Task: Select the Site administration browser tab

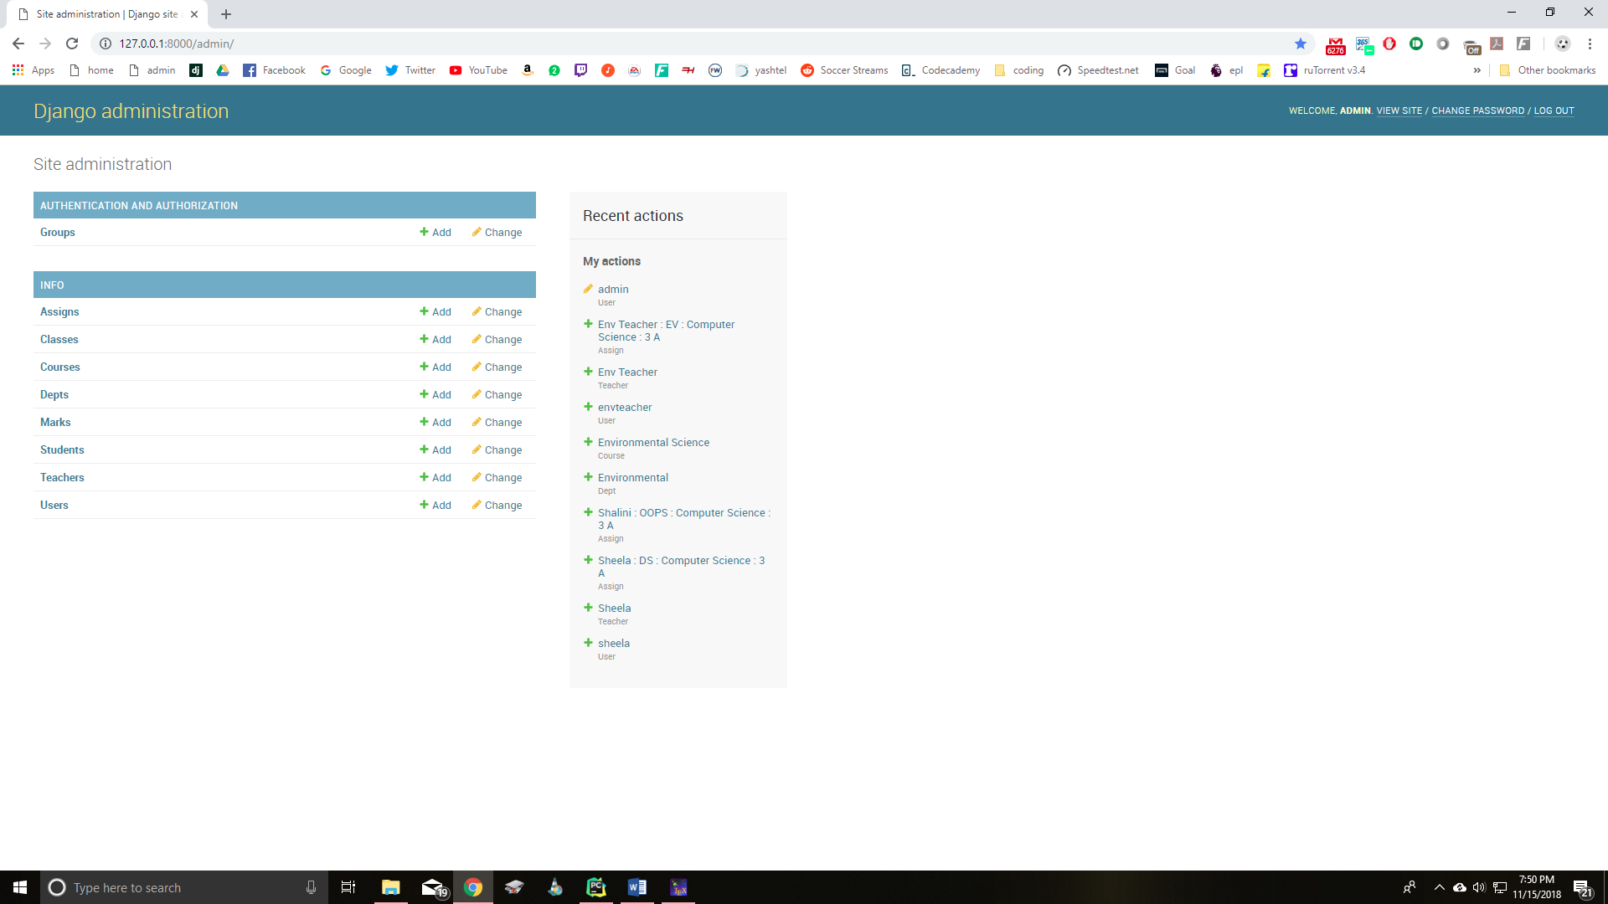Action: [107, 14]
